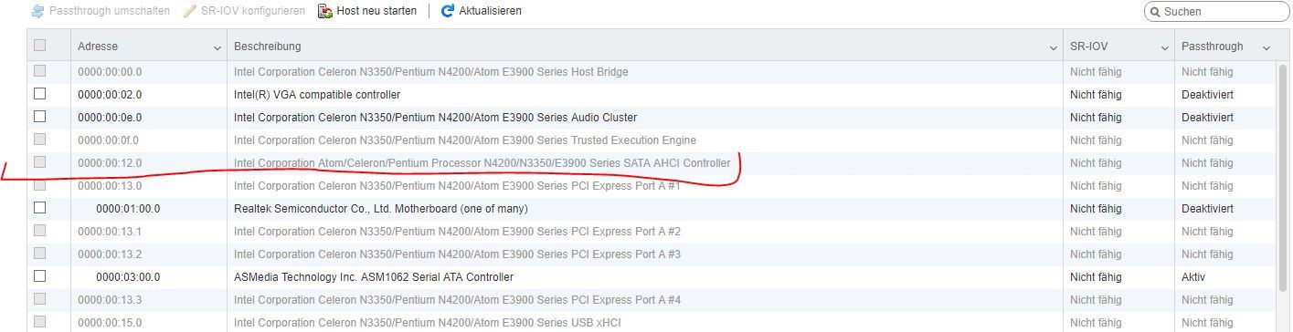Click the magnifier icon in search box
The height and width of the screenshot is (332, 1293).
click(1155, 12)
